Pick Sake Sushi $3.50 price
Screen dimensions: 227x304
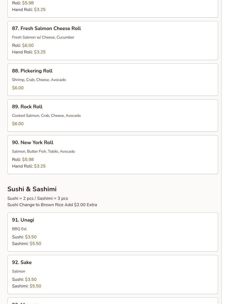point(31,280)
